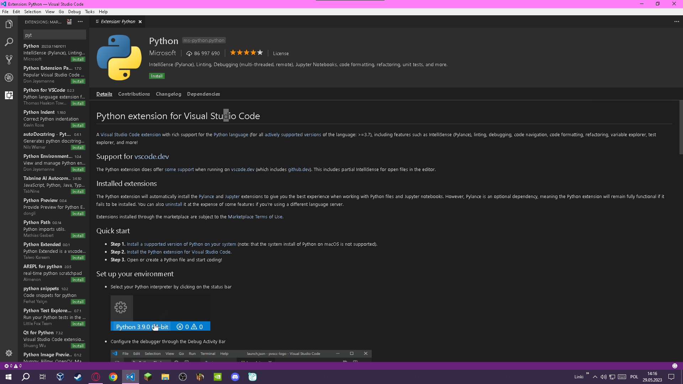Screen dimensions: 683x384
Task: Open Discord from the taskbar
Action: coord(235,377)
